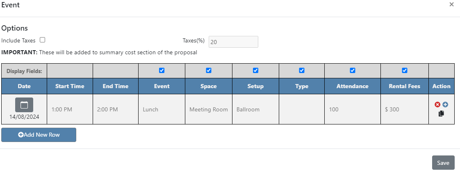The width and height of the screenshot is (460, 173).
Task: Click the Add New Row button
Action: pos(39,135)
